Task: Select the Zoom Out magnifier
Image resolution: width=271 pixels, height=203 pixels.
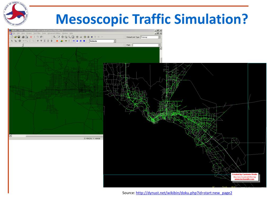Action: coord(69,37)
